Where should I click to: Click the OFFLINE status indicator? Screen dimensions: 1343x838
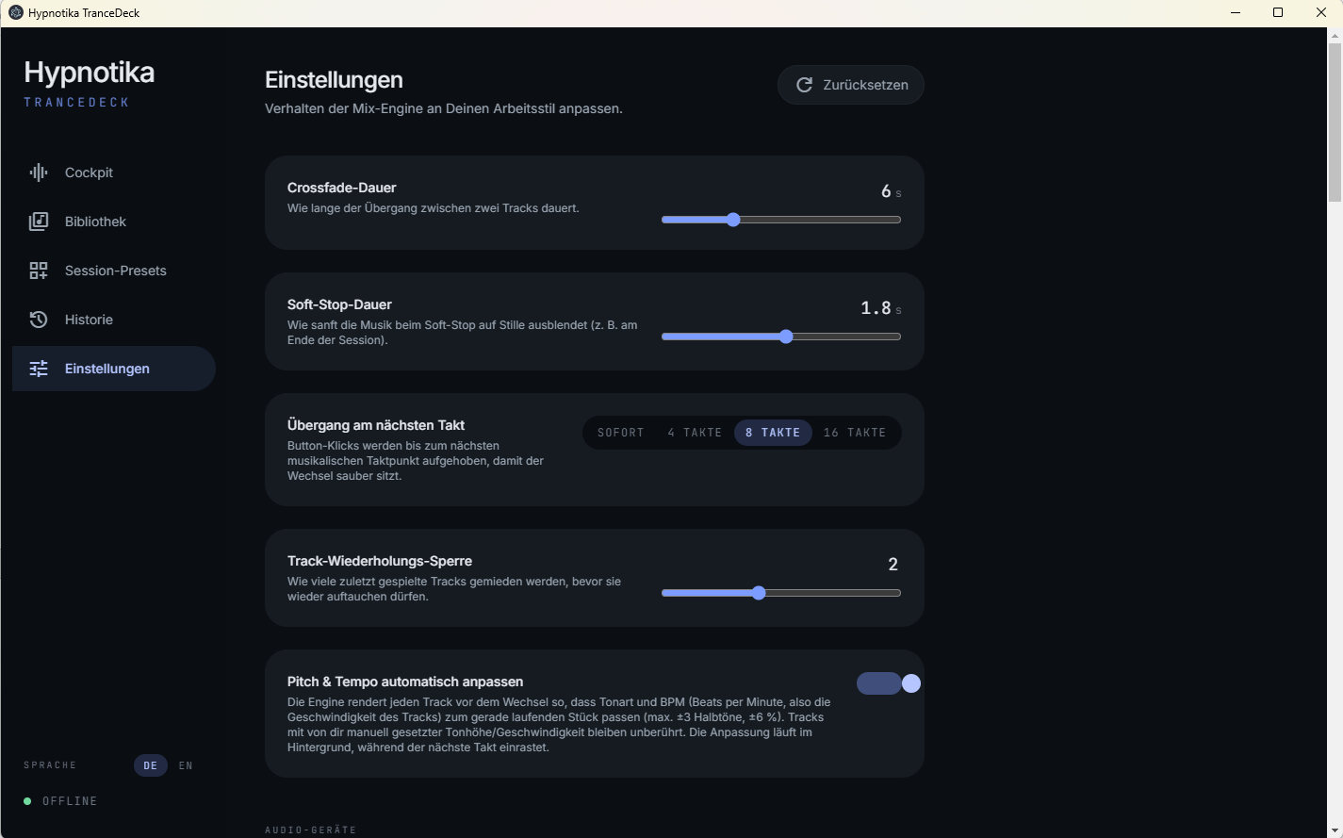(x=61, y=801)
